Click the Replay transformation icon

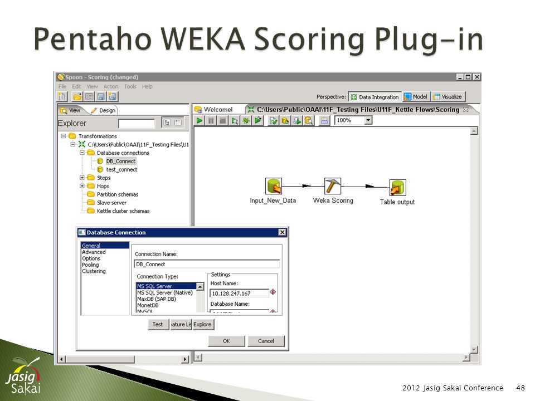point(258,120)
